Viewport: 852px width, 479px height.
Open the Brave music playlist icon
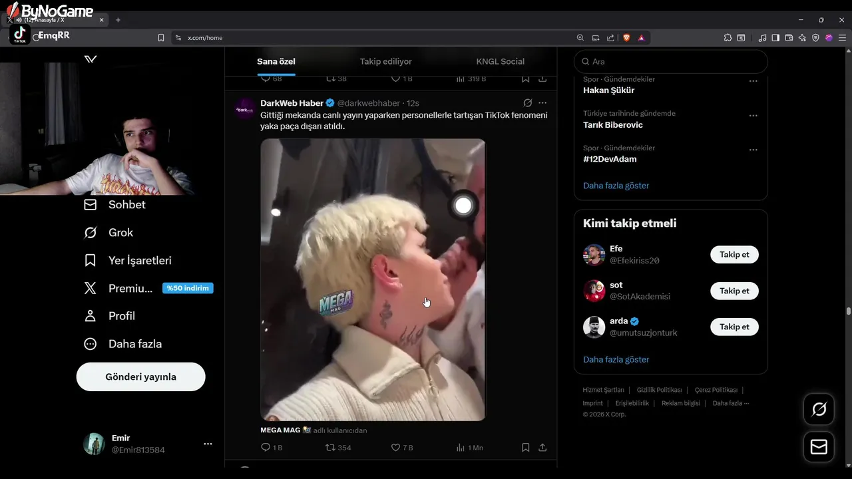(762, 38)
